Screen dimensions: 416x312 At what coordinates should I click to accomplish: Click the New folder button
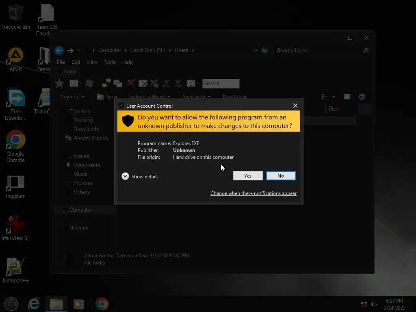(x=235, y=97)
